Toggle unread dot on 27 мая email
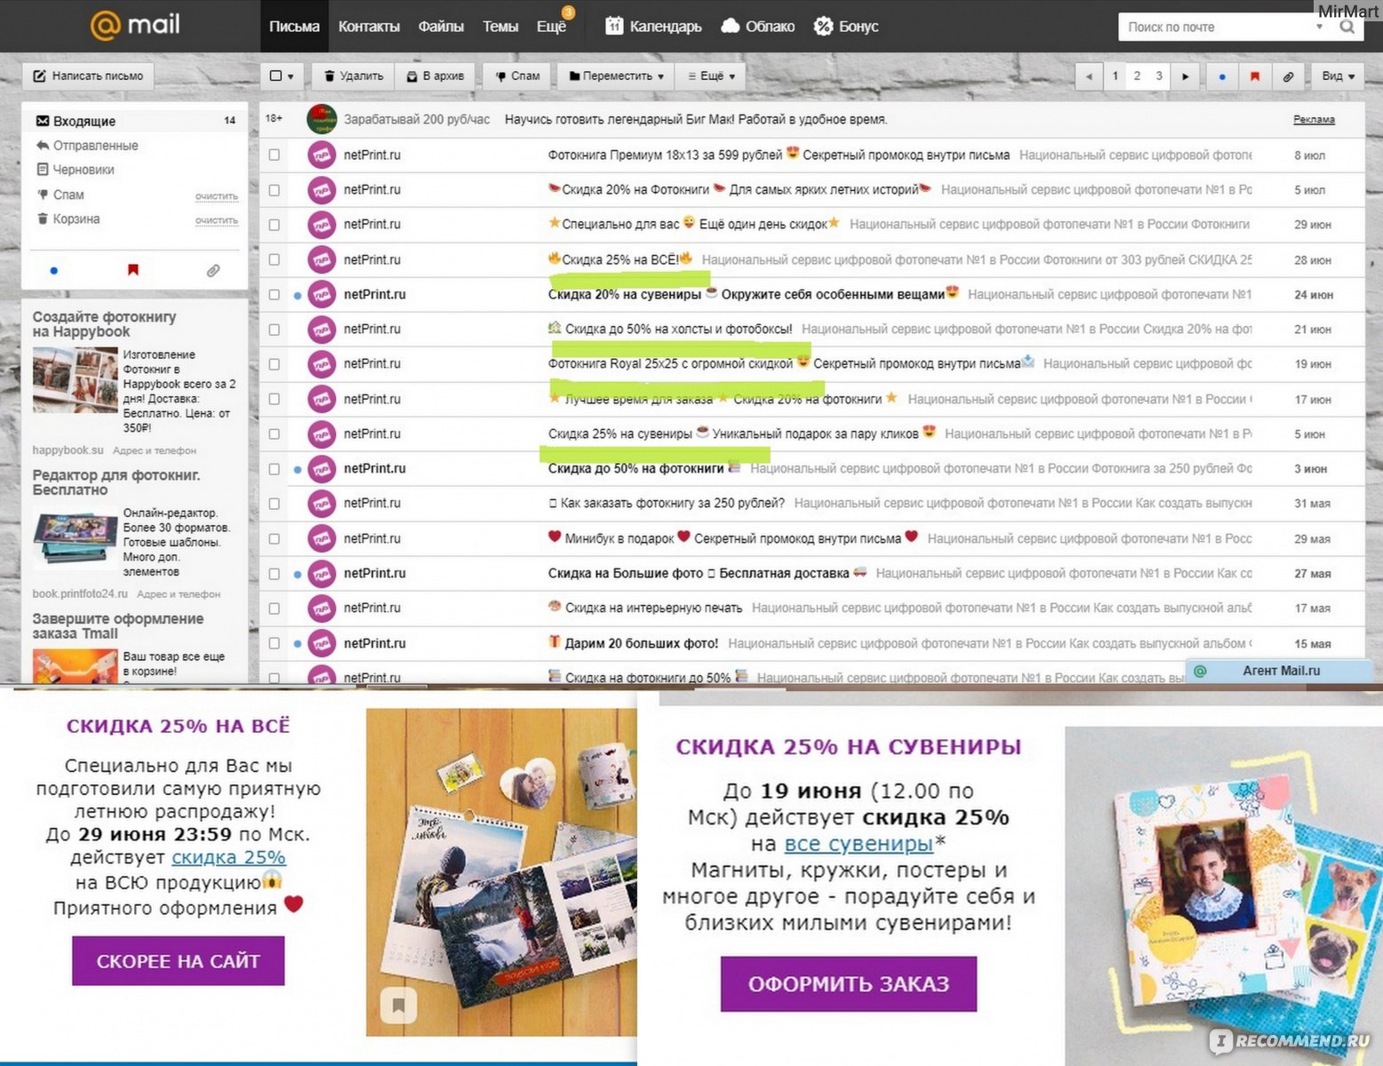Screen dimensions: 1383x1066 point(297,574)
